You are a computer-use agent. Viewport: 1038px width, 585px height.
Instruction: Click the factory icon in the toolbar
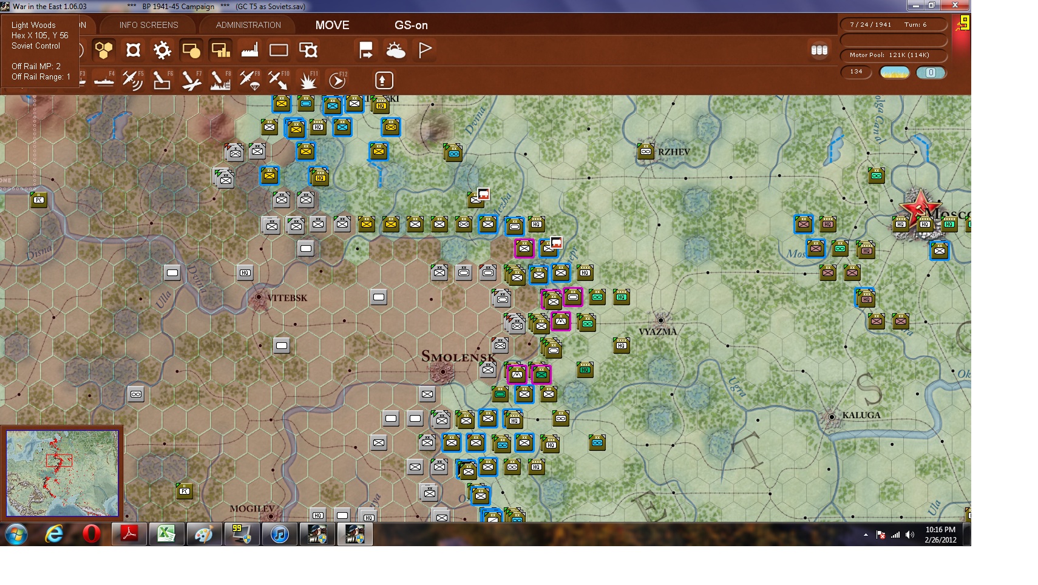[249, 50]
